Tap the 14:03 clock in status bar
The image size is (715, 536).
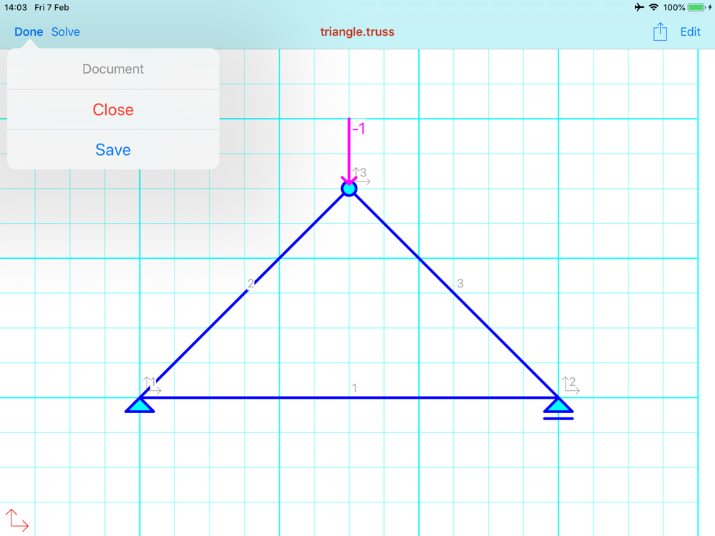coord(16,7)
